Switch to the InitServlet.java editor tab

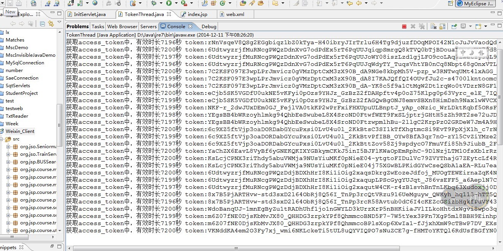90,14
